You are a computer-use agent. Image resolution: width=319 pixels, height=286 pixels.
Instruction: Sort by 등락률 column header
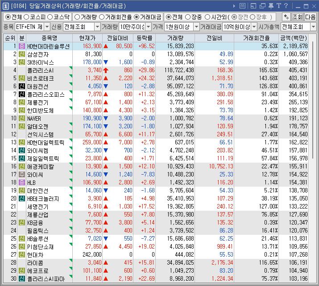point(144,38)
